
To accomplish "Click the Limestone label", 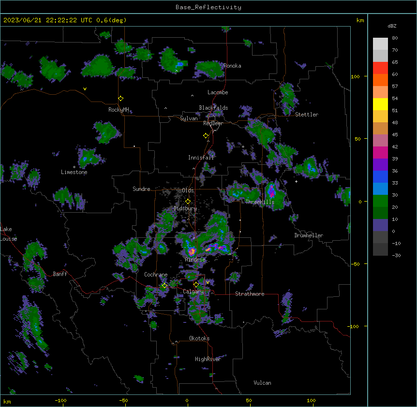I will (x=74, y=172).
